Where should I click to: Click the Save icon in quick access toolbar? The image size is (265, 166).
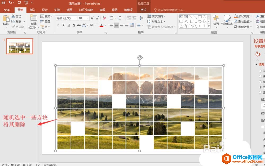coord(3,3)
